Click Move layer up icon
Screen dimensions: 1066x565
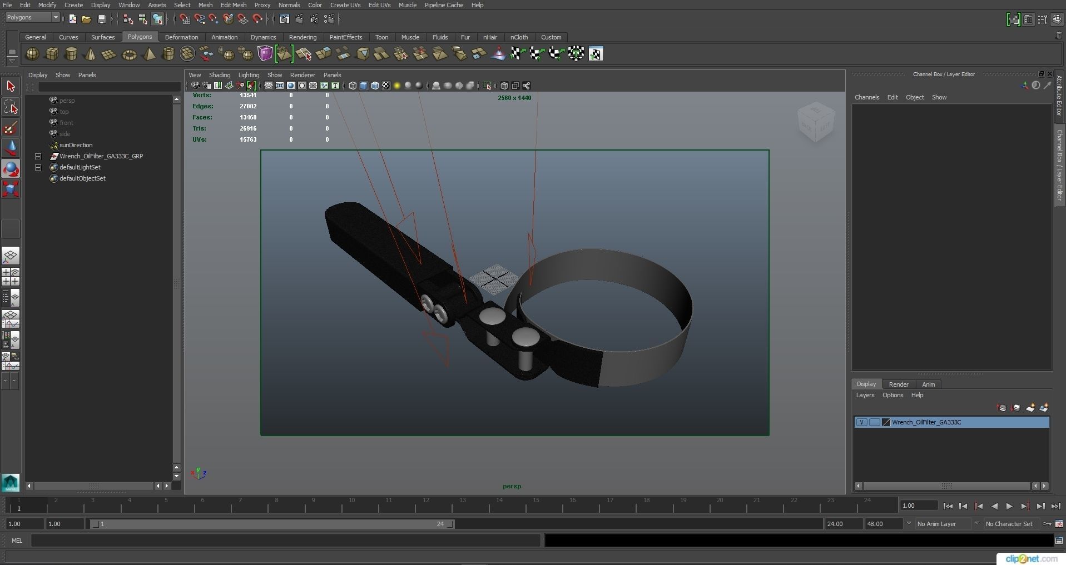(x=1002, y=408)
